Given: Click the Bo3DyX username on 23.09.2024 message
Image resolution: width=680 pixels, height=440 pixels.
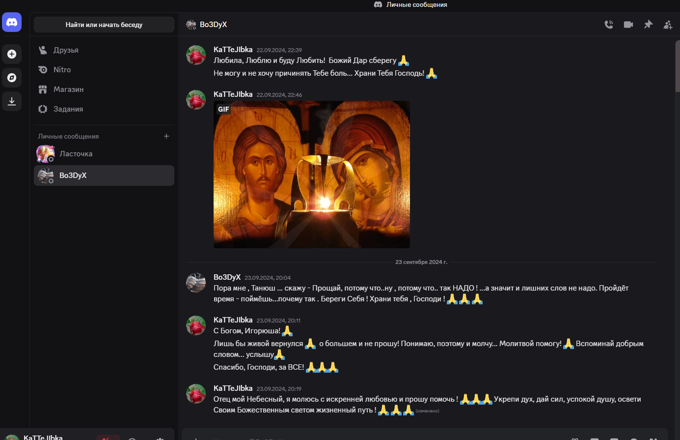Looking at the screenshot, I should click(227, 277).
